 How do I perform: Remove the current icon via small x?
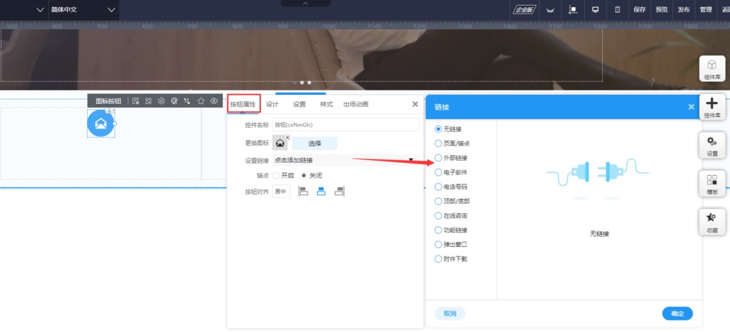click(288, 137)
